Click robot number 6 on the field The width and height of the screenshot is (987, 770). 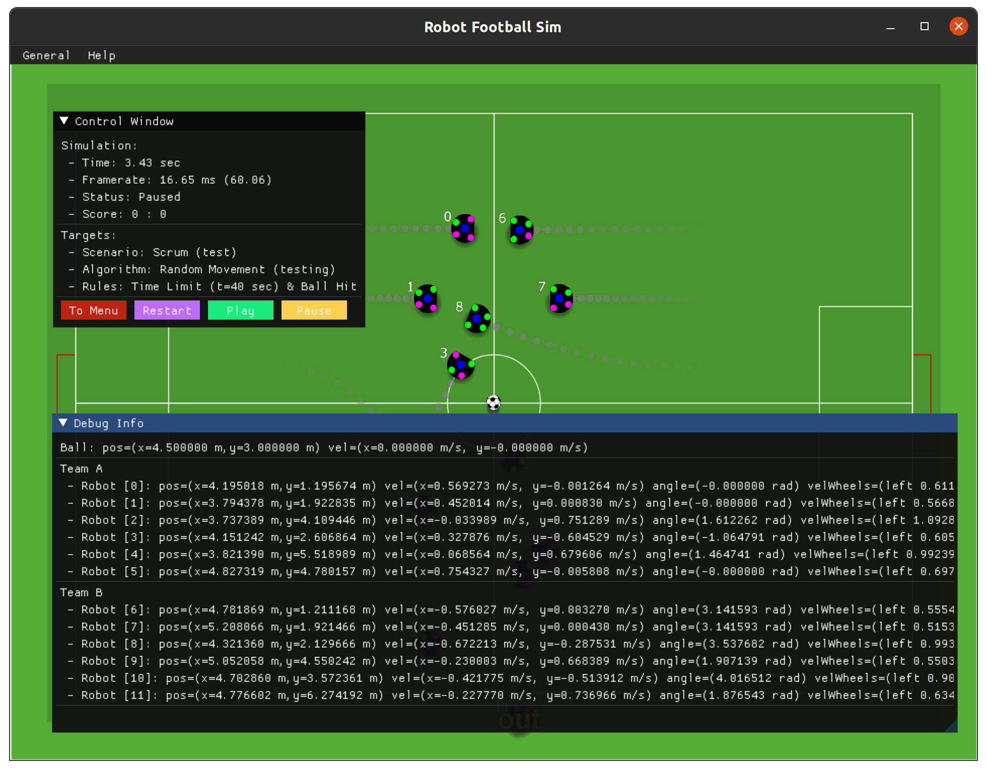521,230
